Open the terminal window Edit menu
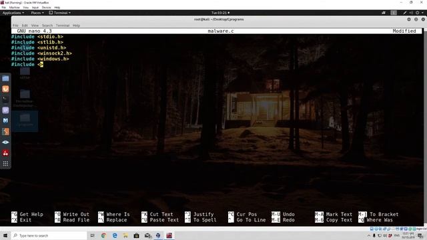 25,25
